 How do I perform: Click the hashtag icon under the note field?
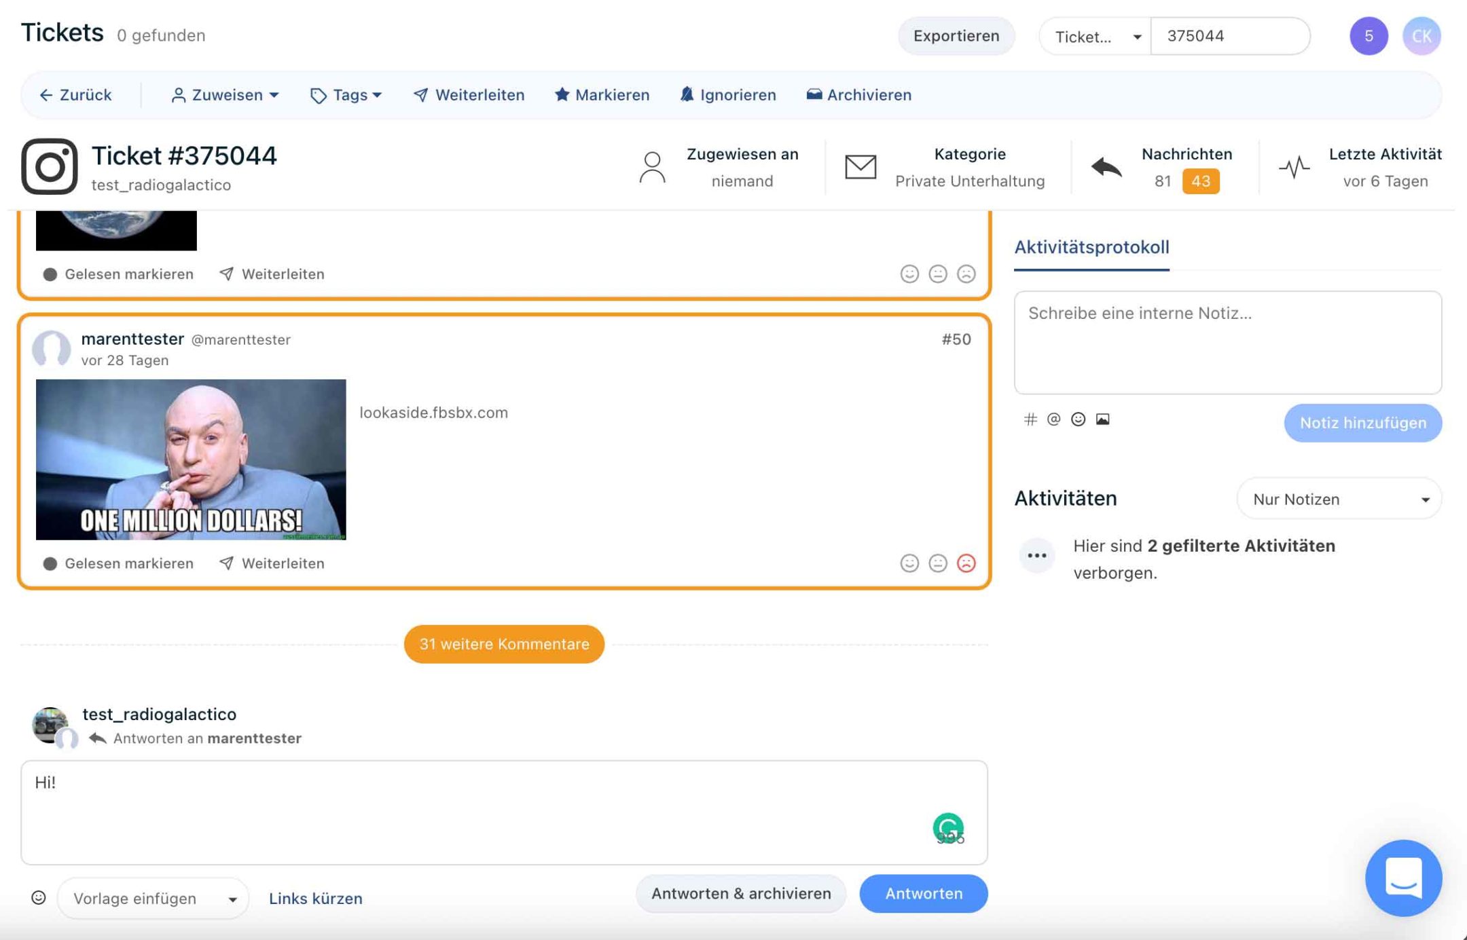tap(1030, 419)
